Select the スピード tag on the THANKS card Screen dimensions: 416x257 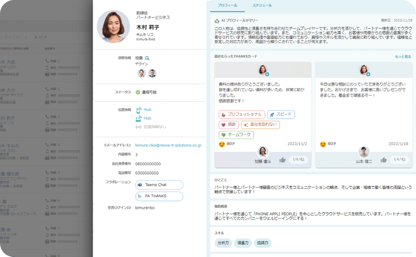[x=281, y=115]
